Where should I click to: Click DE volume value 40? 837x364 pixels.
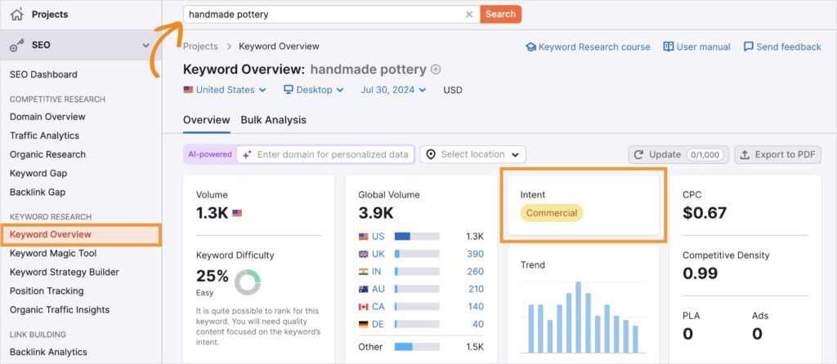[x=478, y=324]
